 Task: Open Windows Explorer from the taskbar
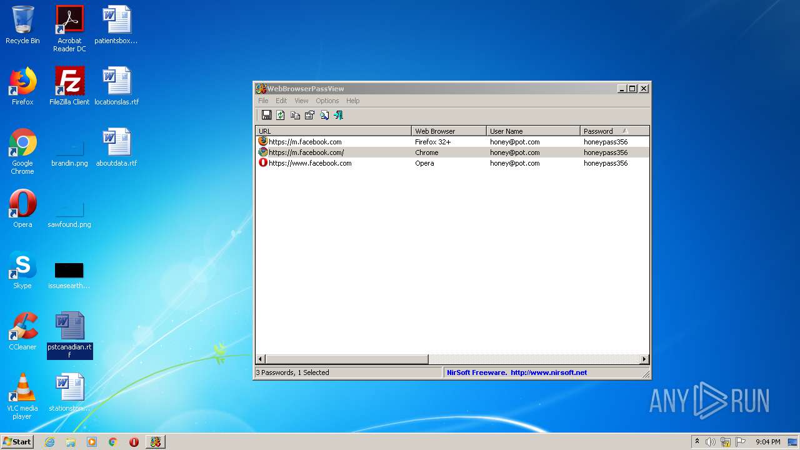[x=71, y=442]
